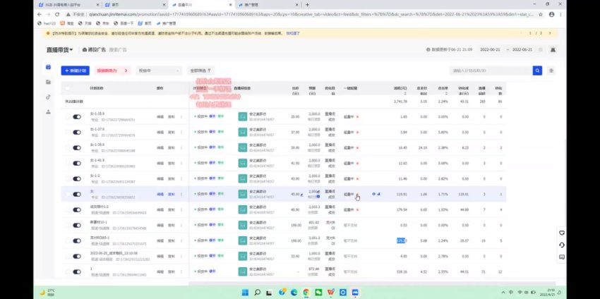This screenshot has height=299, width=600.
Task: Click the browser reload button
Action: [x=57, y=14]
